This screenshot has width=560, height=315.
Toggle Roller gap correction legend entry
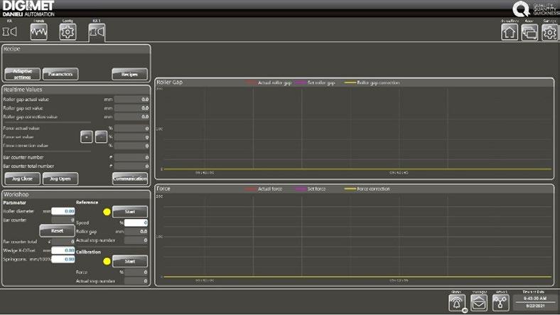point(372,82)
